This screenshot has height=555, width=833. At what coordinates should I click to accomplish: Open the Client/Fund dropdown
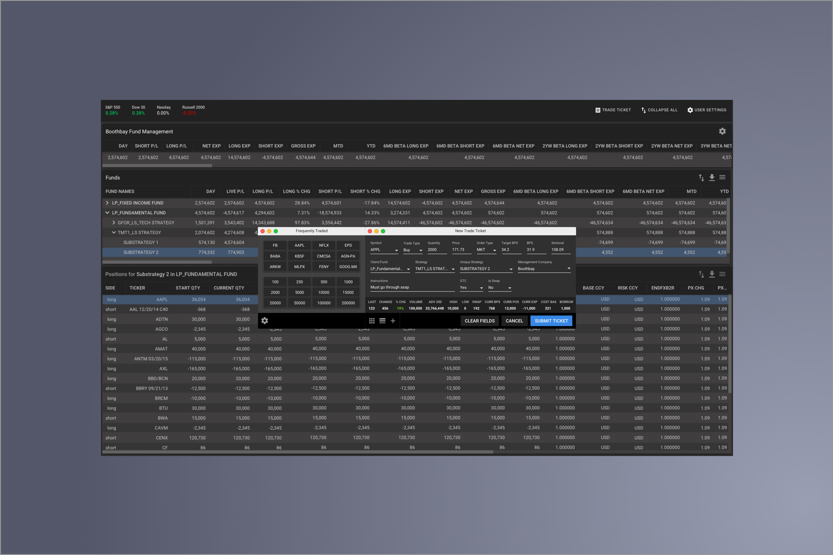(x=390, y=269)
